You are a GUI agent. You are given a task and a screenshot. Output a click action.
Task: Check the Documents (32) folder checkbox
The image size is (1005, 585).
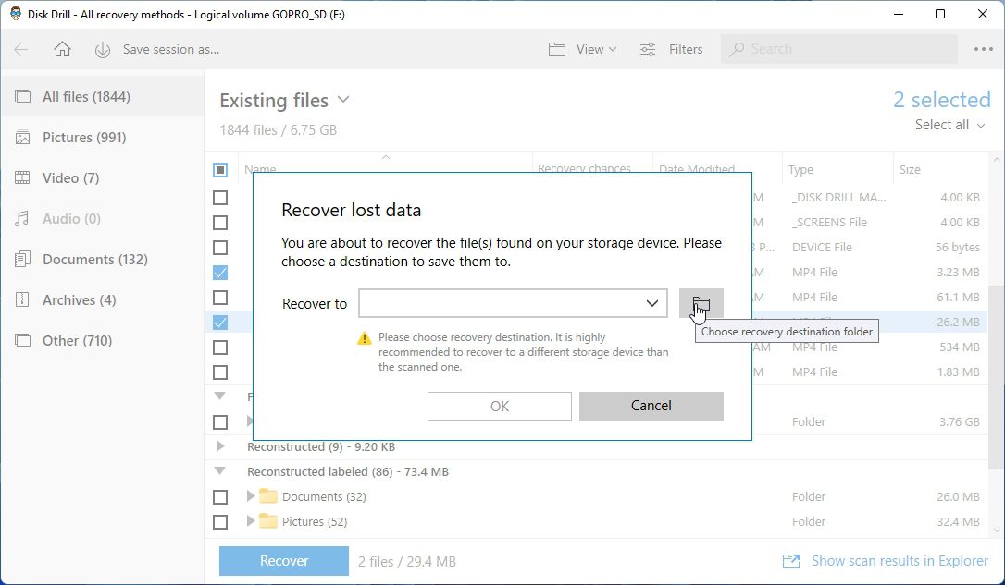pos(220,497)
